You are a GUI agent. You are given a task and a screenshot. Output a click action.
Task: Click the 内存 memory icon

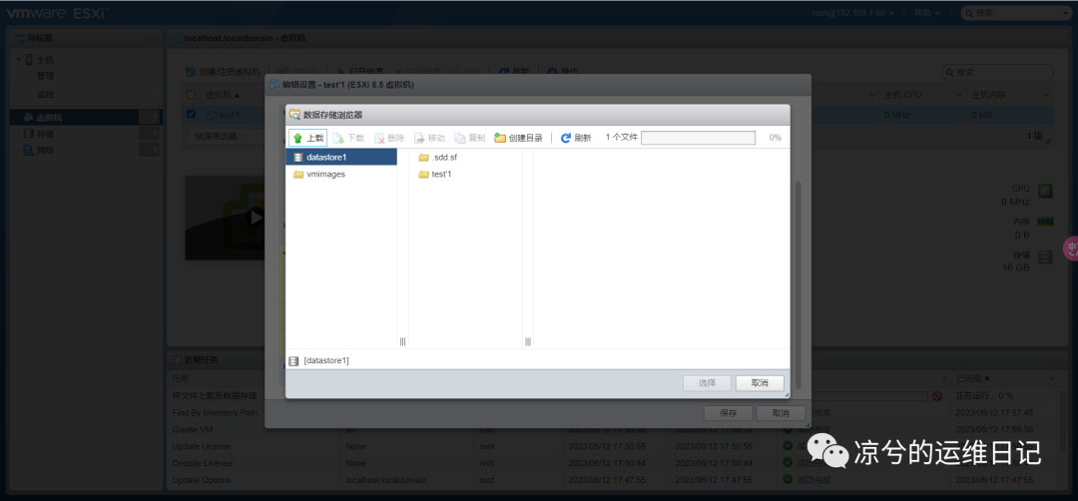tap(1045, 222)
